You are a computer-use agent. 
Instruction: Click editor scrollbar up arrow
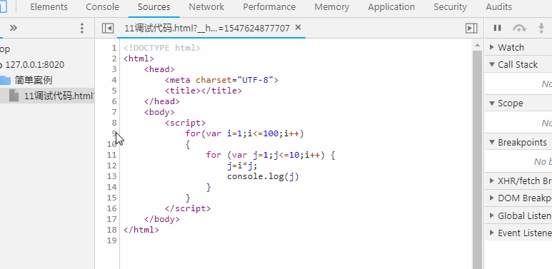tap(477, 46)
